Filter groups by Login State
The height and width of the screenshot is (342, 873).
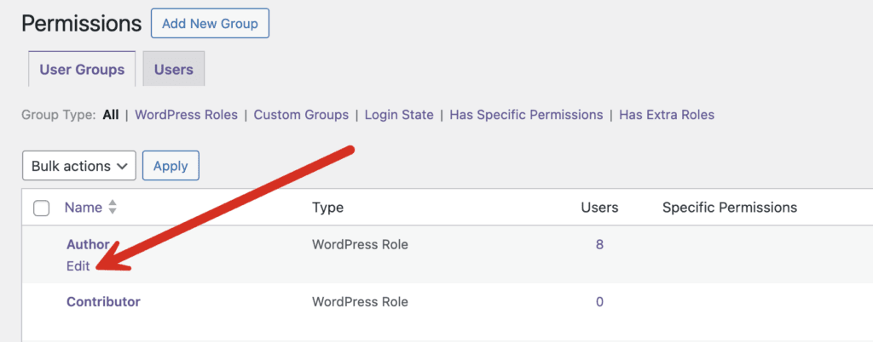(399, 115)
